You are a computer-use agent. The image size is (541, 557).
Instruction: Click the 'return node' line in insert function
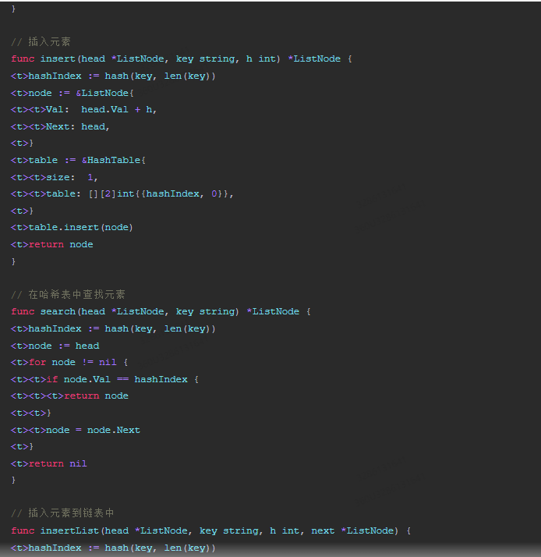52,244
